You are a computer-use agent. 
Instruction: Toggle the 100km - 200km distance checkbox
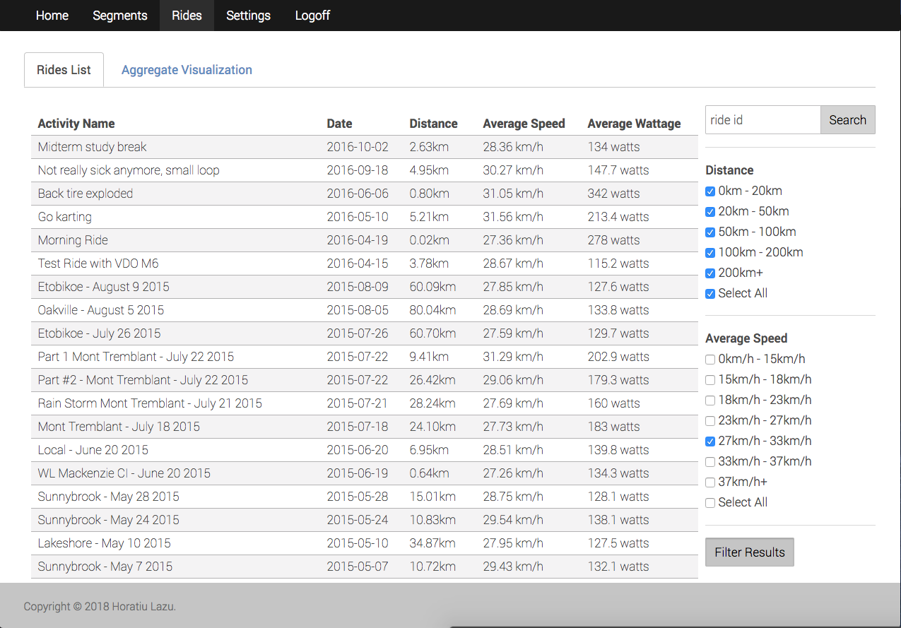point(710,253)
